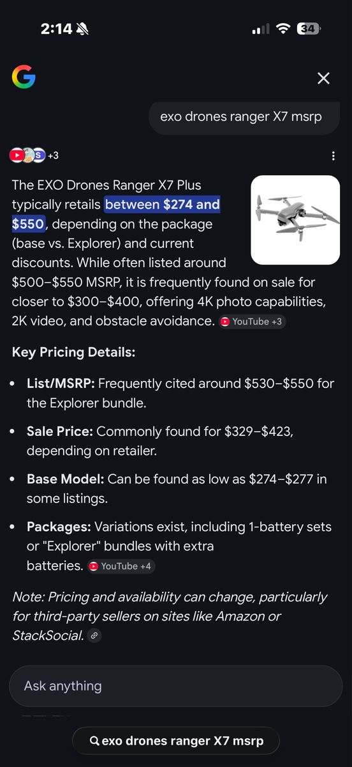Tap the search query pill at bottom
The image size is (352, 767).
(176, 741)
